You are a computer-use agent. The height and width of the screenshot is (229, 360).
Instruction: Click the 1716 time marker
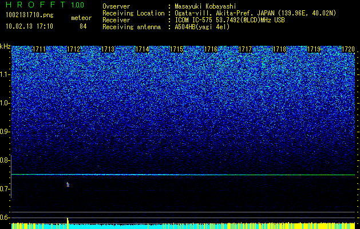211,49
